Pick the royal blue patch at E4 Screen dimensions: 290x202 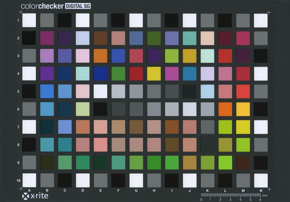(100, 74)
